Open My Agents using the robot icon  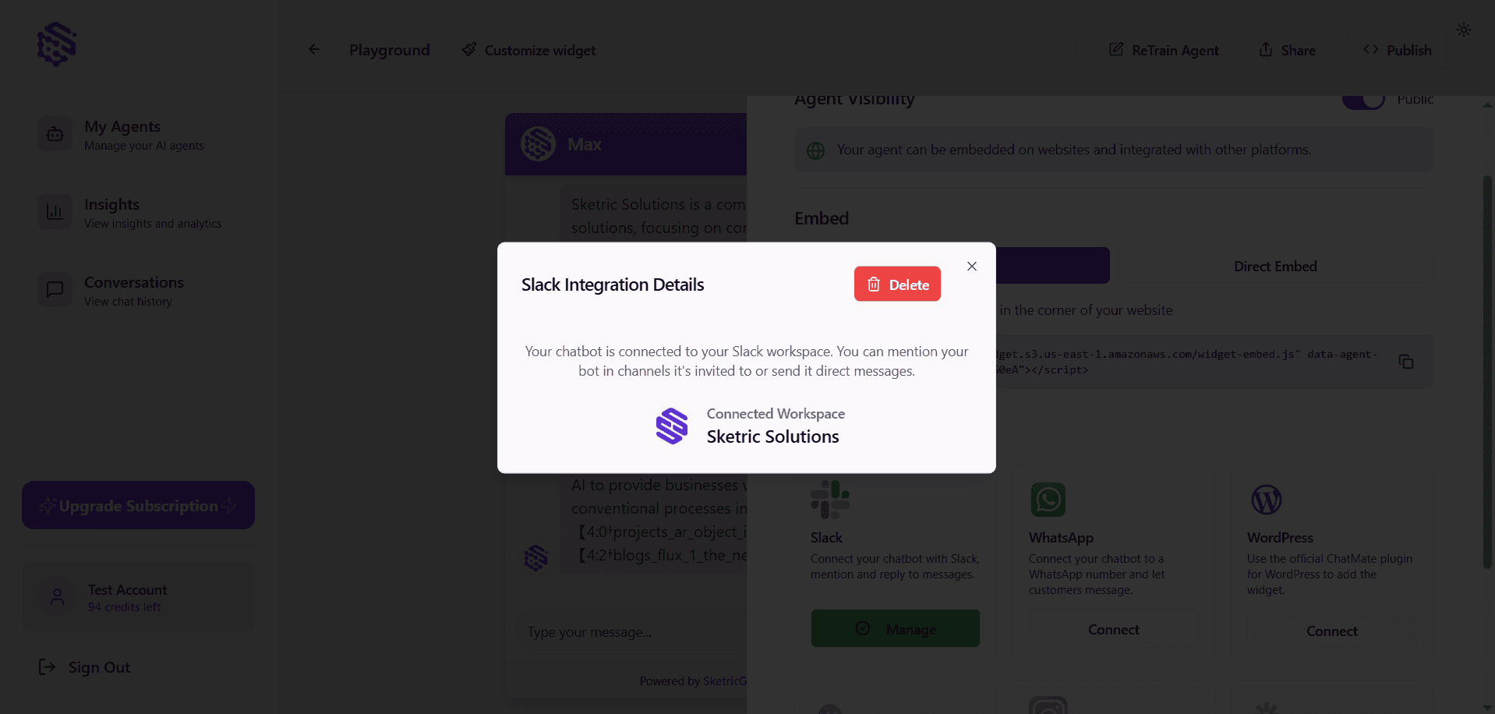coord(55,133)
